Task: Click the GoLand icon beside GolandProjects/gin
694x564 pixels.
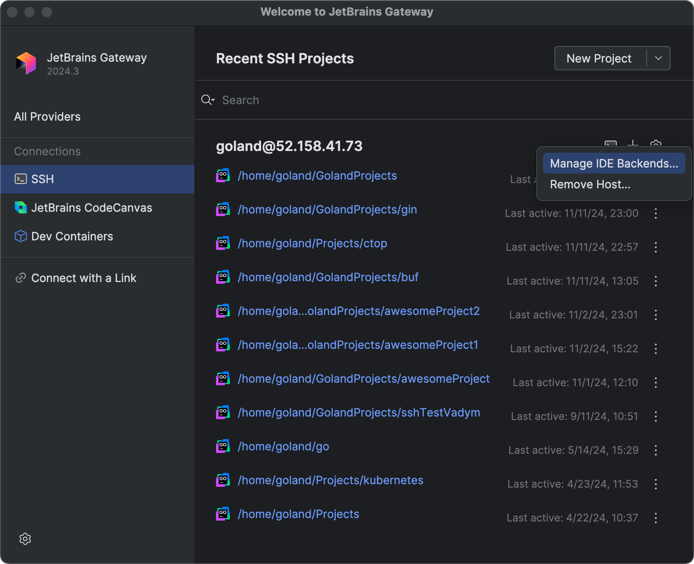Action: coord(223,210)
